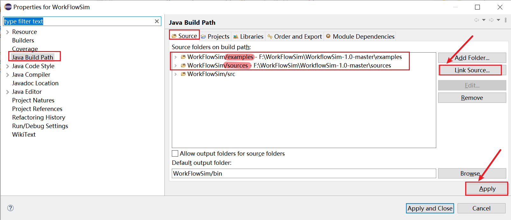511x220 pixels.
Task: Switch to the Source tab
Action: click(x=184, y=36)
